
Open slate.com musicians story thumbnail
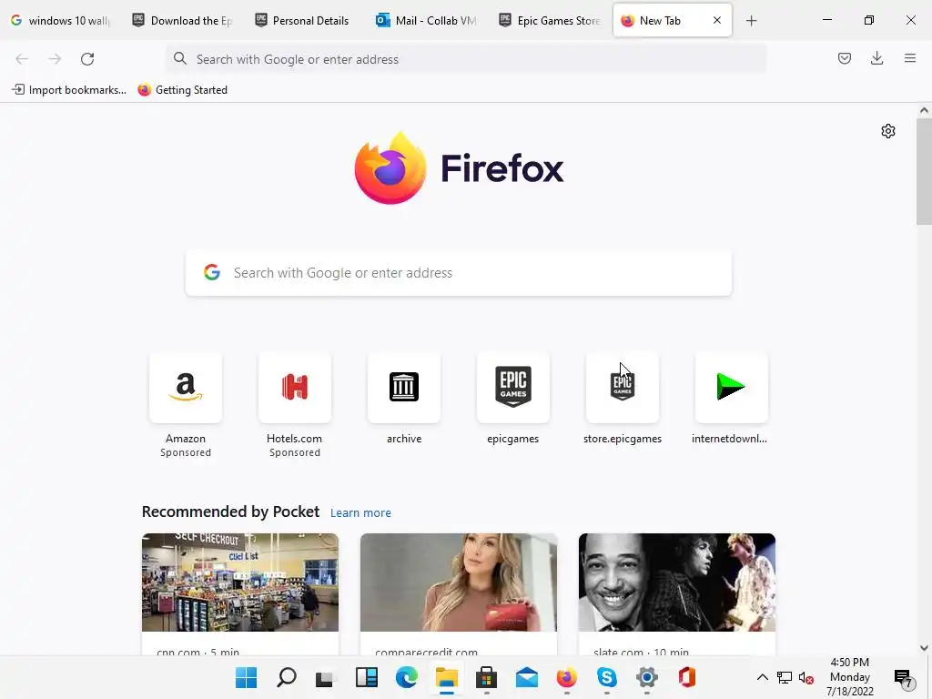(x=677, y=582)
